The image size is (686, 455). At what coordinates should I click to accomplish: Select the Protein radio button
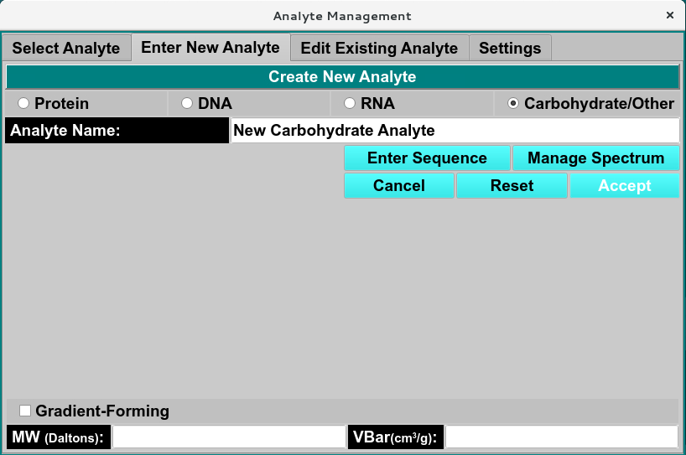[23, 104]
